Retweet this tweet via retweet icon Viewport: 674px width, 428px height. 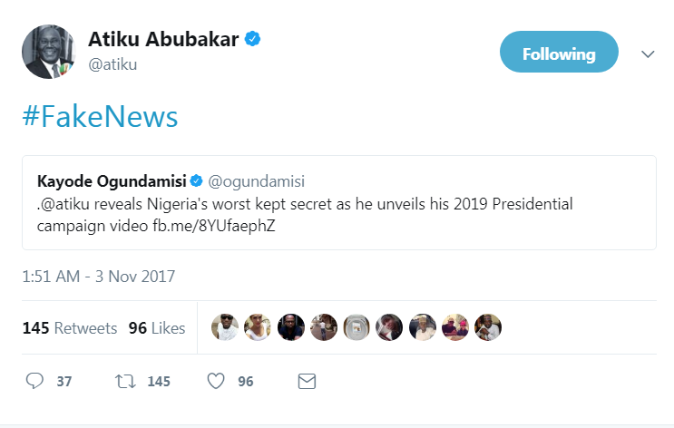[125, 381]
